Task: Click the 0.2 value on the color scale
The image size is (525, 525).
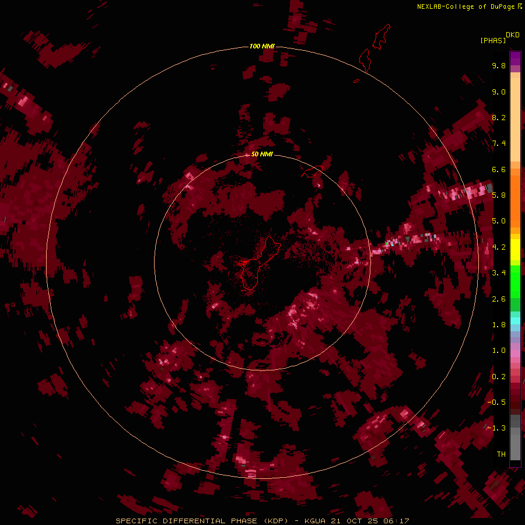Action: 499,377
